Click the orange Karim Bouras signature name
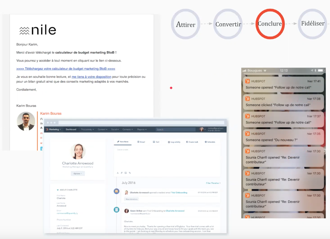330x239 pixels. point(51,113)
